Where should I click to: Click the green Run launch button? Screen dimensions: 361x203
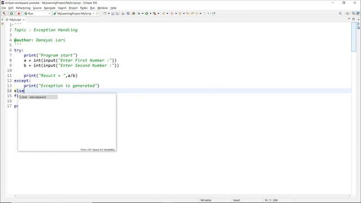(x=11, y=14)
